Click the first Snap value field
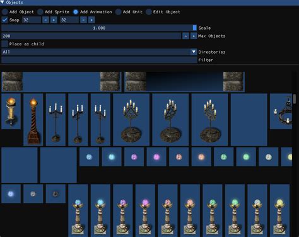This screenshot has width=299, height=237. [32, 20]
